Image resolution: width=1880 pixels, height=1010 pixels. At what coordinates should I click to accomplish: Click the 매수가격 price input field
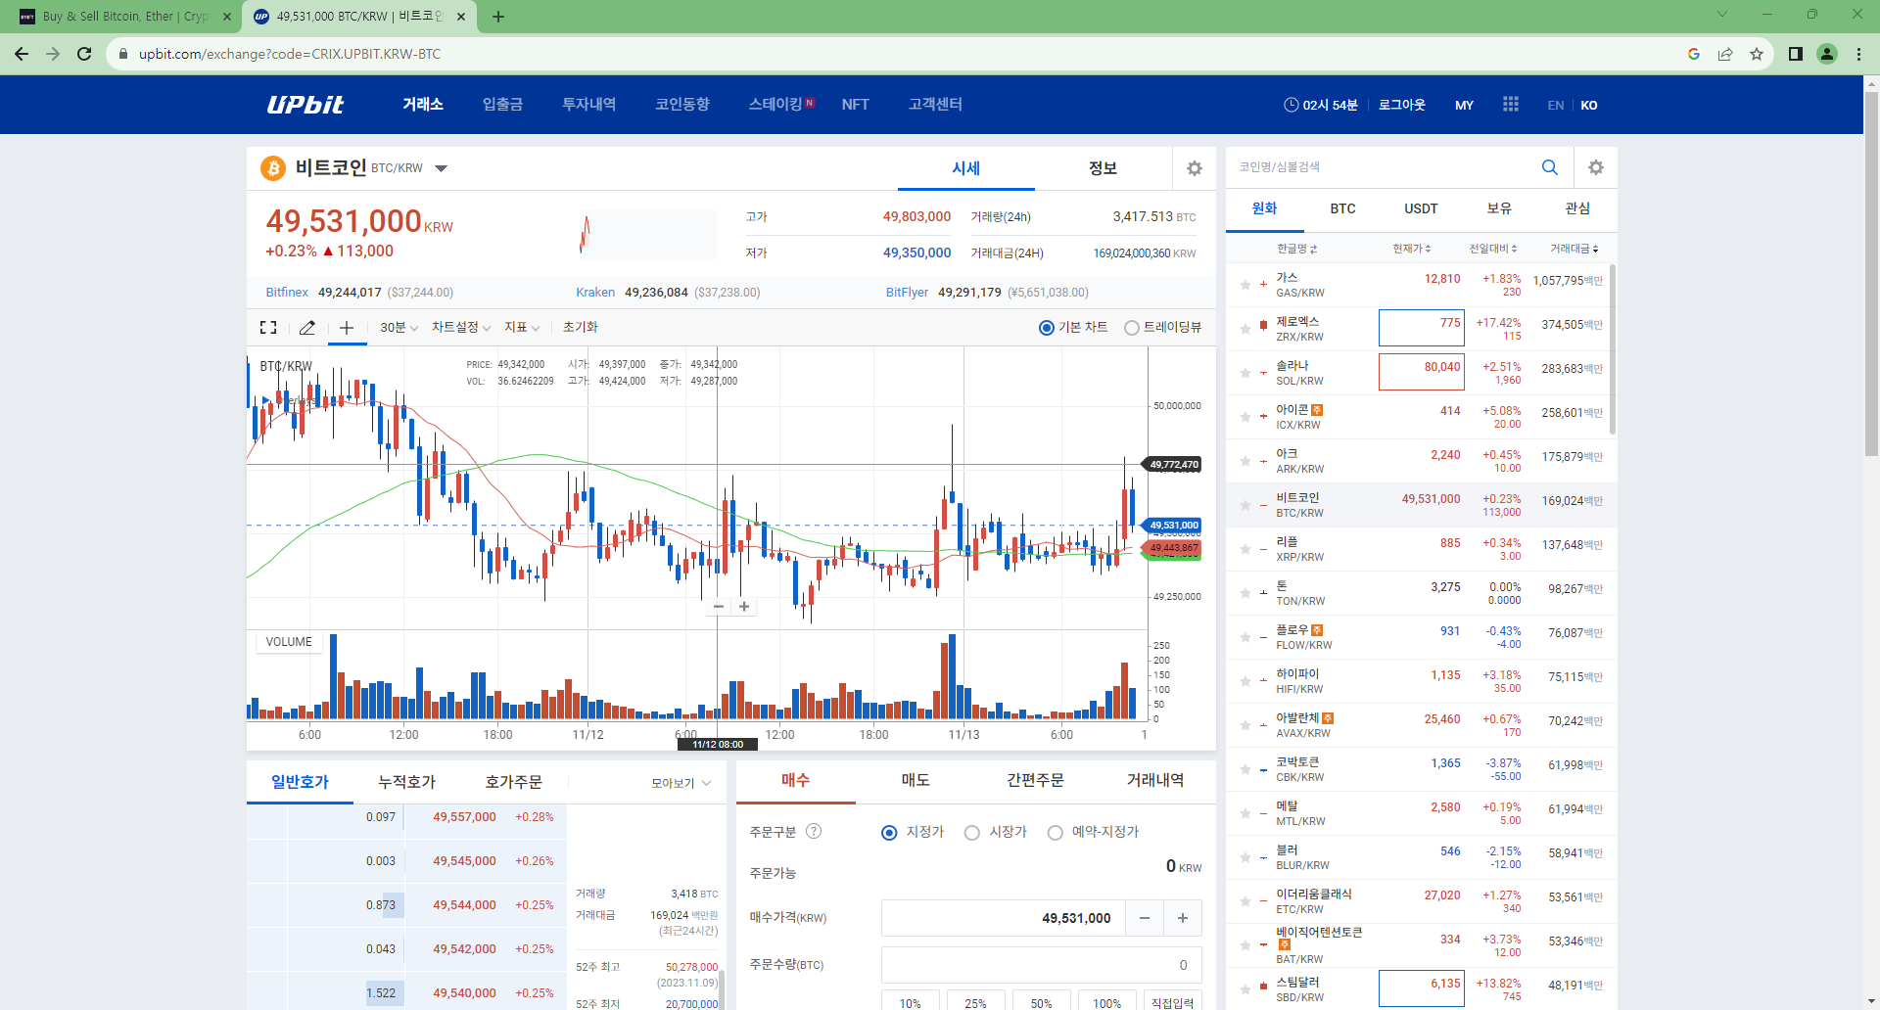tap(1009, 917)
